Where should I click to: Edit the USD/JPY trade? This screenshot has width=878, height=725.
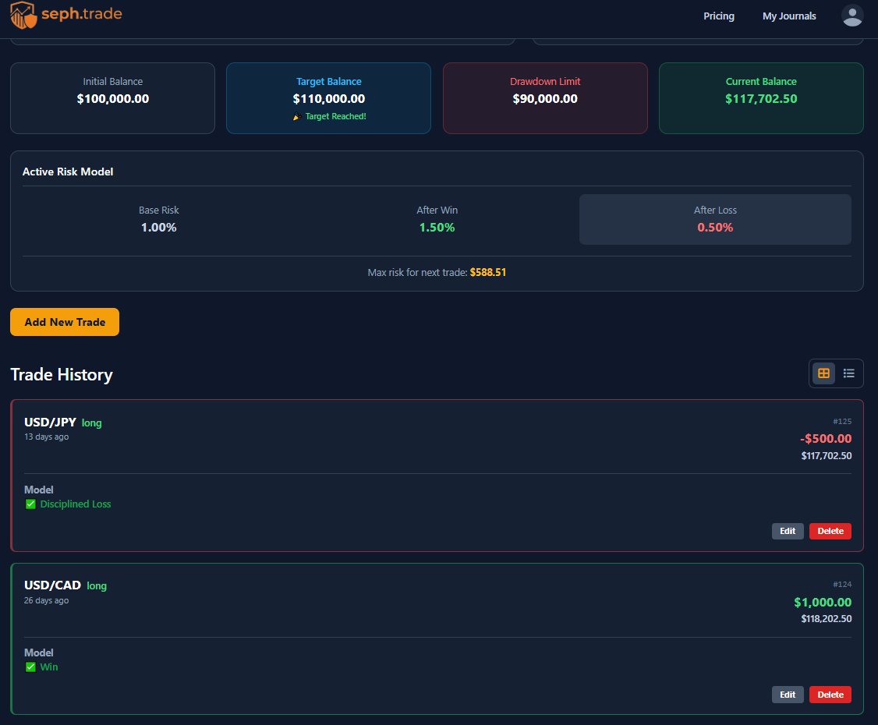tap(788, 532)
